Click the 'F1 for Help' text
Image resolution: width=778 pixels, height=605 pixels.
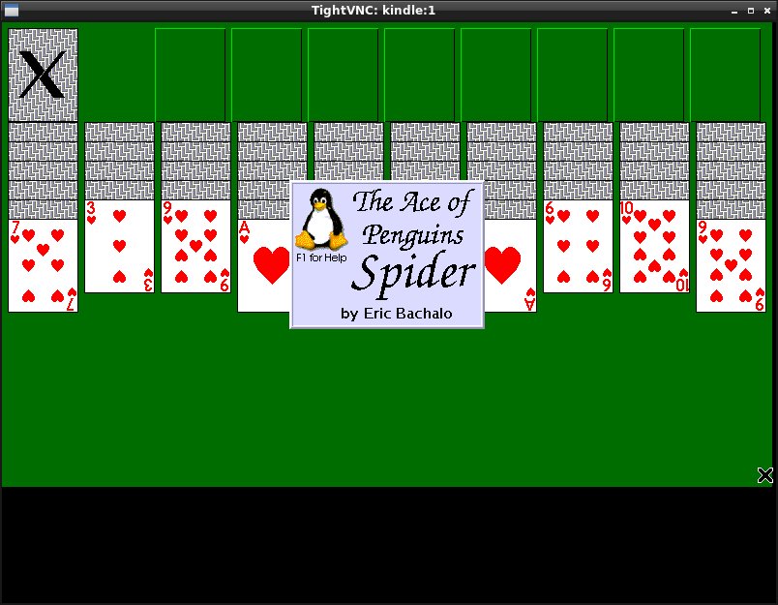click(321, 257)
